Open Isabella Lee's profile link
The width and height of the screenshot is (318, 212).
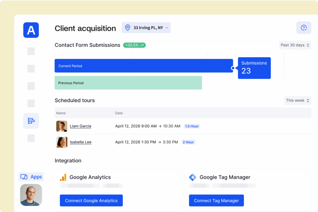point(80,142)
